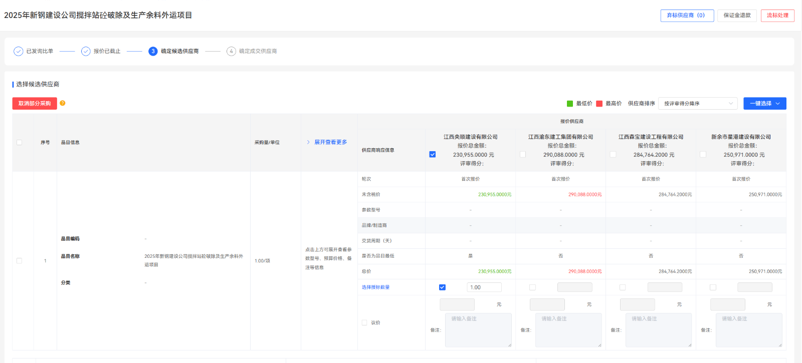
Task: Click the 备注 textarea in 新余市星港 column
Action: (x=749, y=330)
